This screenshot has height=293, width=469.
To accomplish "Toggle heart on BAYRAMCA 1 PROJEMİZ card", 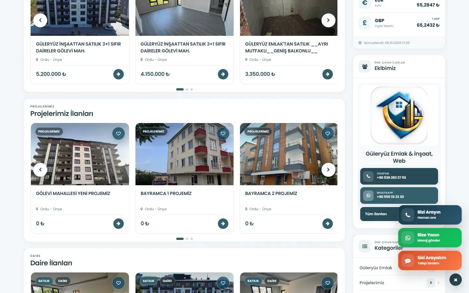I will (223, 133).
